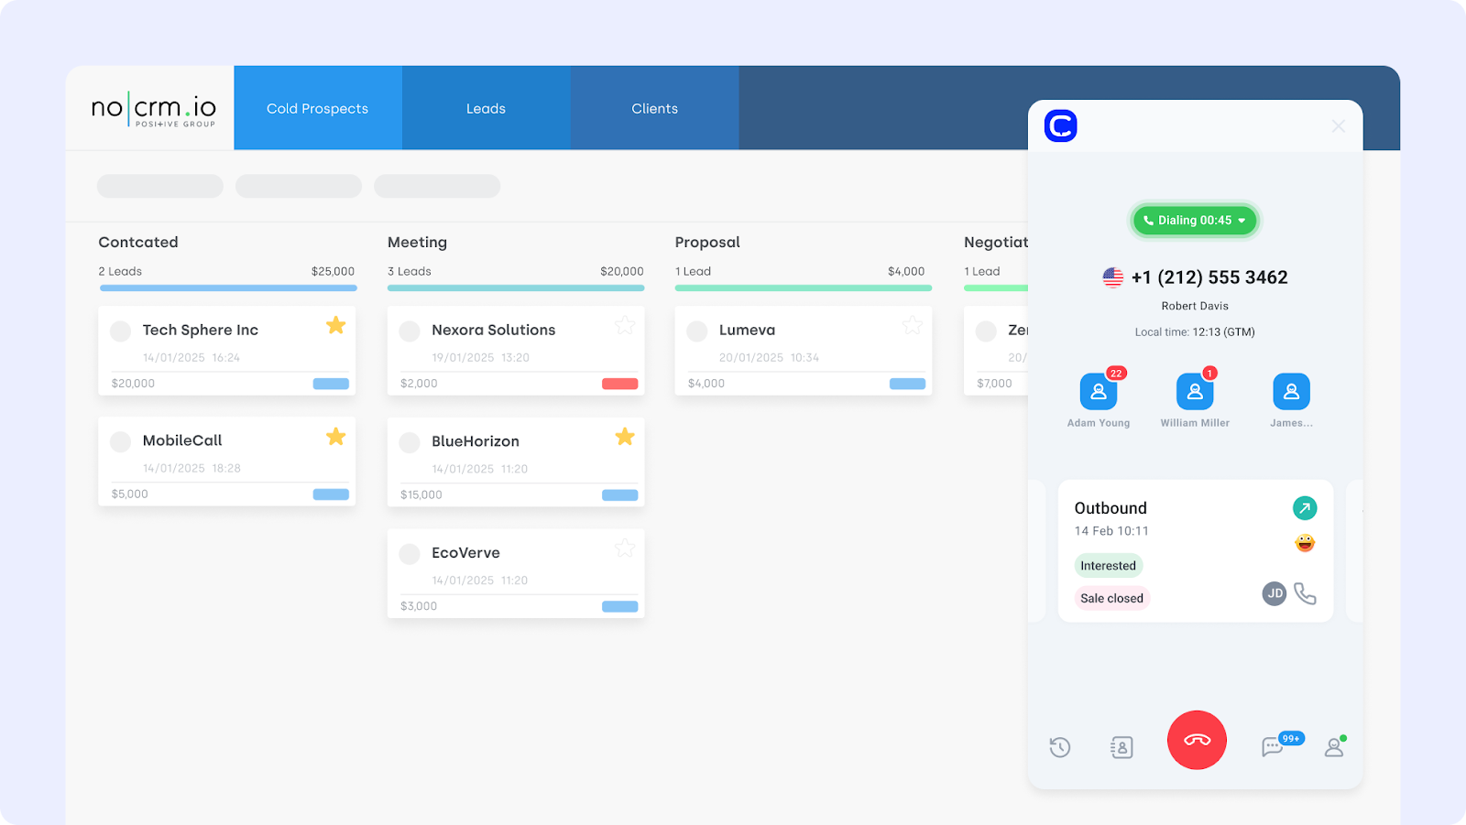This screenshot has width=1466, height=825.
Task: Open the first placeholder filter pill
Action: (x=160, y=187)
